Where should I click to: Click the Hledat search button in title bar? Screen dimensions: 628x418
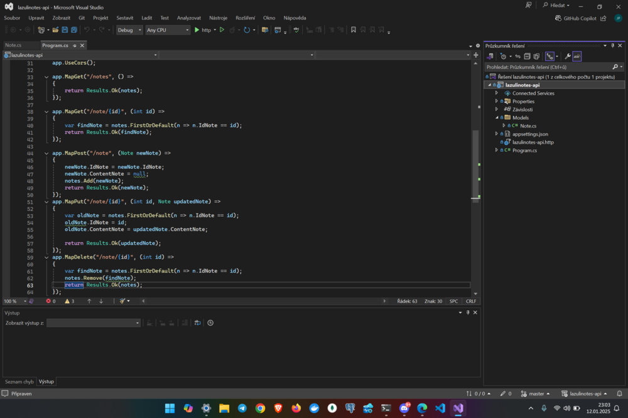tap(556, 5)
